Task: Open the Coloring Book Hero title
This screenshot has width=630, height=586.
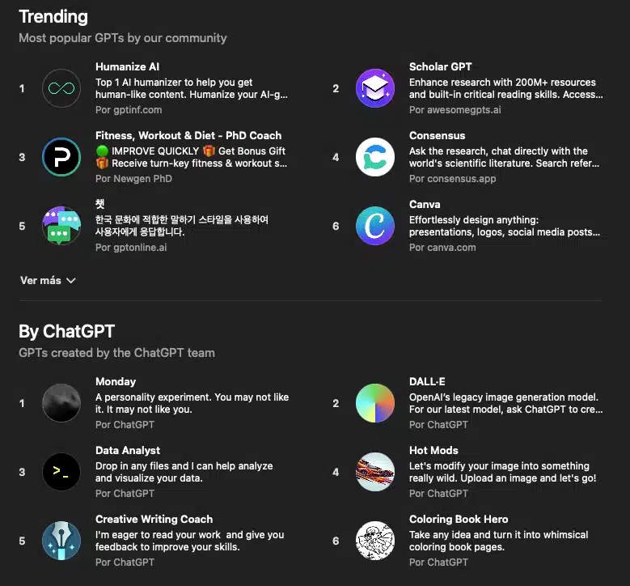Action: (x=458, y=519)
